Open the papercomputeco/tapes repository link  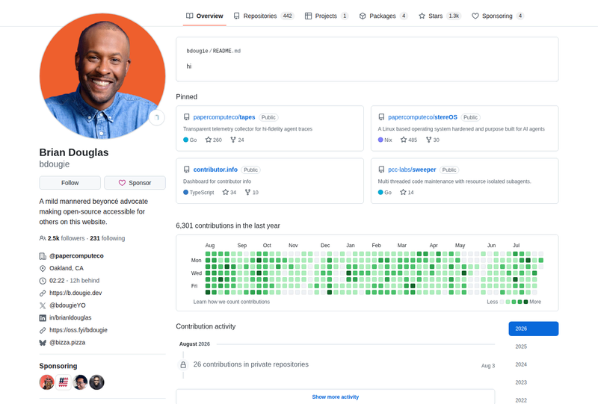click(224, 117)
